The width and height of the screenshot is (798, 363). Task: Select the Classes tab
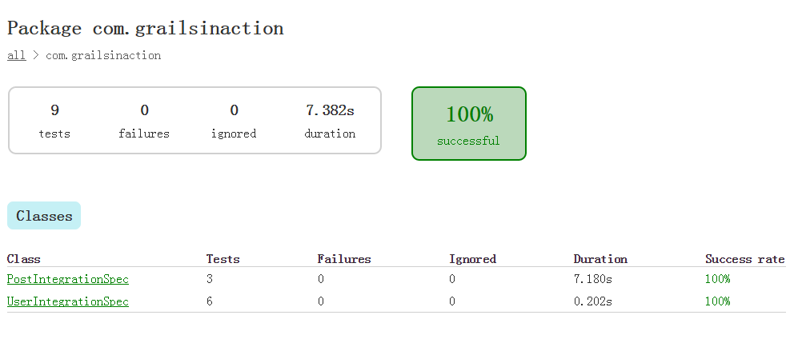click(x=44, y=216)
